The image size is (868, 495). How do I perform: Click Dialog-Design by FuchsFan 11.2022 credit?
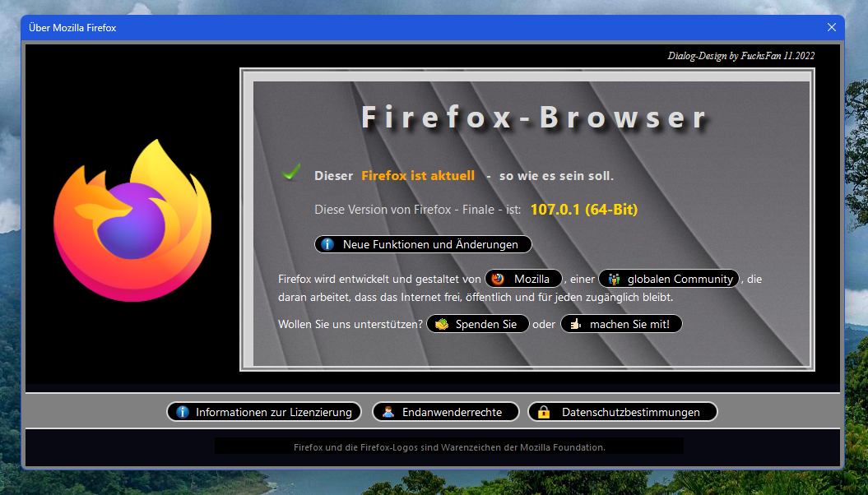tap(740, 55)
